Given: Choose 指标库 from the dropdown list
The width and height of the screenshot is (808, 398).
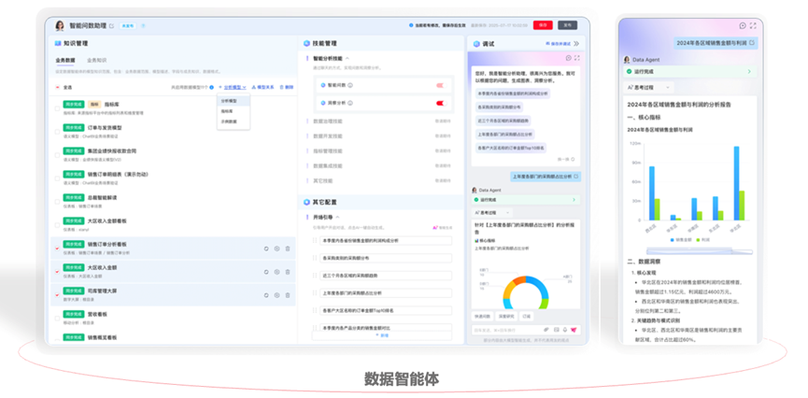Looking at the screenshot, I should point(228,111).
